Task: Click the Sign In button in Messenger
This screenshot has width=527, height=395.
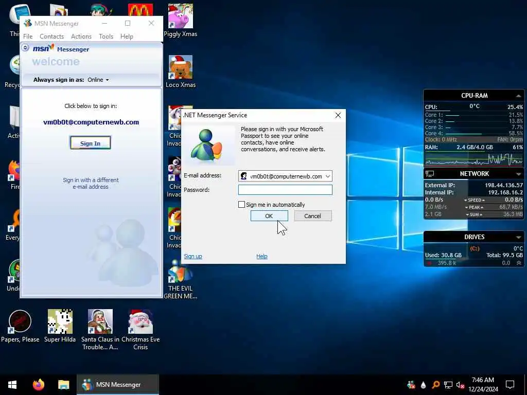Action: (90, 143)
